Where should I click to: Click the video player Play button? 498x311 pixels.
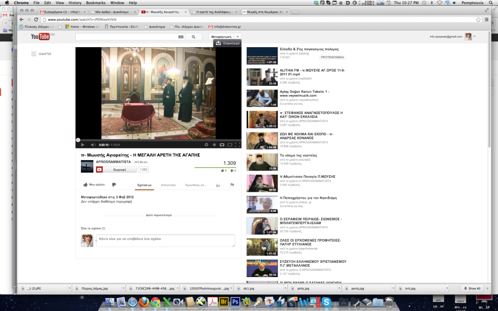[82, 144]
